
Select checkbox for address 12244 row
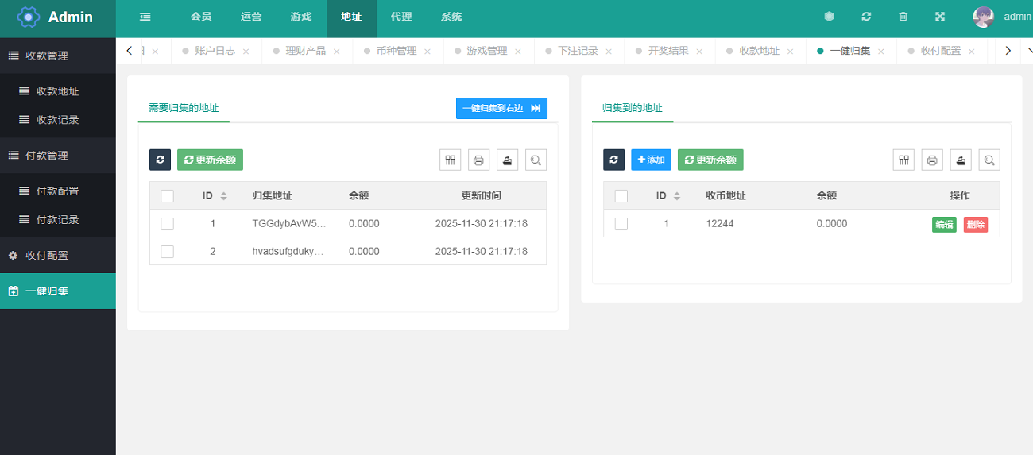[x=621, y=224]
